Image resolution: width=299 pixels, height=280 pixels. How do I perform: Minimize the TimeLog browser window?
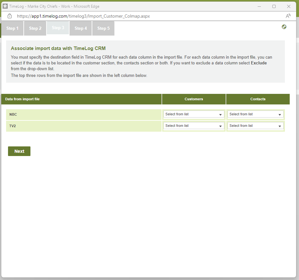tap(259, 6)
